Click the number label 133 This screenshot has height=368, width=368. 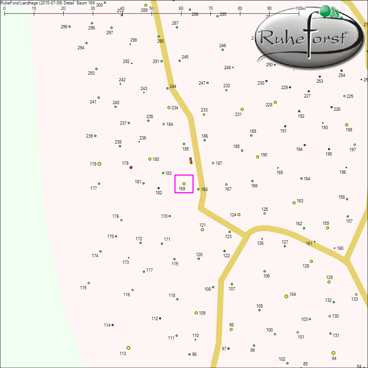(x=355, y=299)
